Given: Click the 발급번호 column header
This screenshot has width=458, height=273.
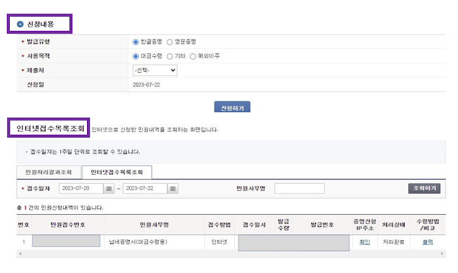Looking at the screenshot, I should [322, 225].
